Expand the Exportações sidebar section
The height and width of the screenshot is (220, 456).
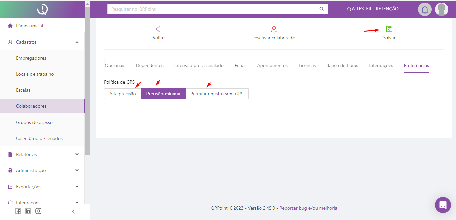(x=77, y=187)
